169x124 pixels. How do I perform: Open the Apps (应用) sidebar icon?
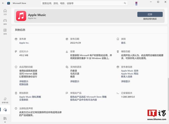click(5, 30)
